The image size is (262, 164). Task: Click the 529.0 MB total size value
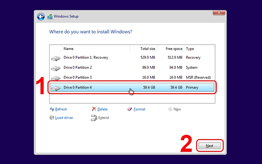click(x=148, y=57)
